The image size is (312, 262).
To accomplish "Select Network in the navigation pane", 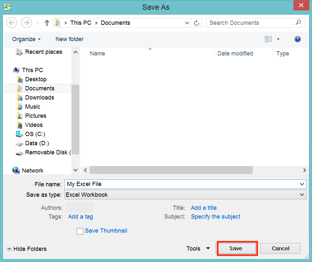I will point(28,171).
